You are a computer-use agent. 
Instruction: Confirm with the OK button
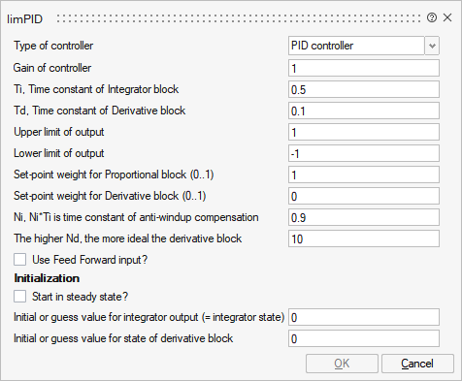pyautogui.click(x=342, y=364)
